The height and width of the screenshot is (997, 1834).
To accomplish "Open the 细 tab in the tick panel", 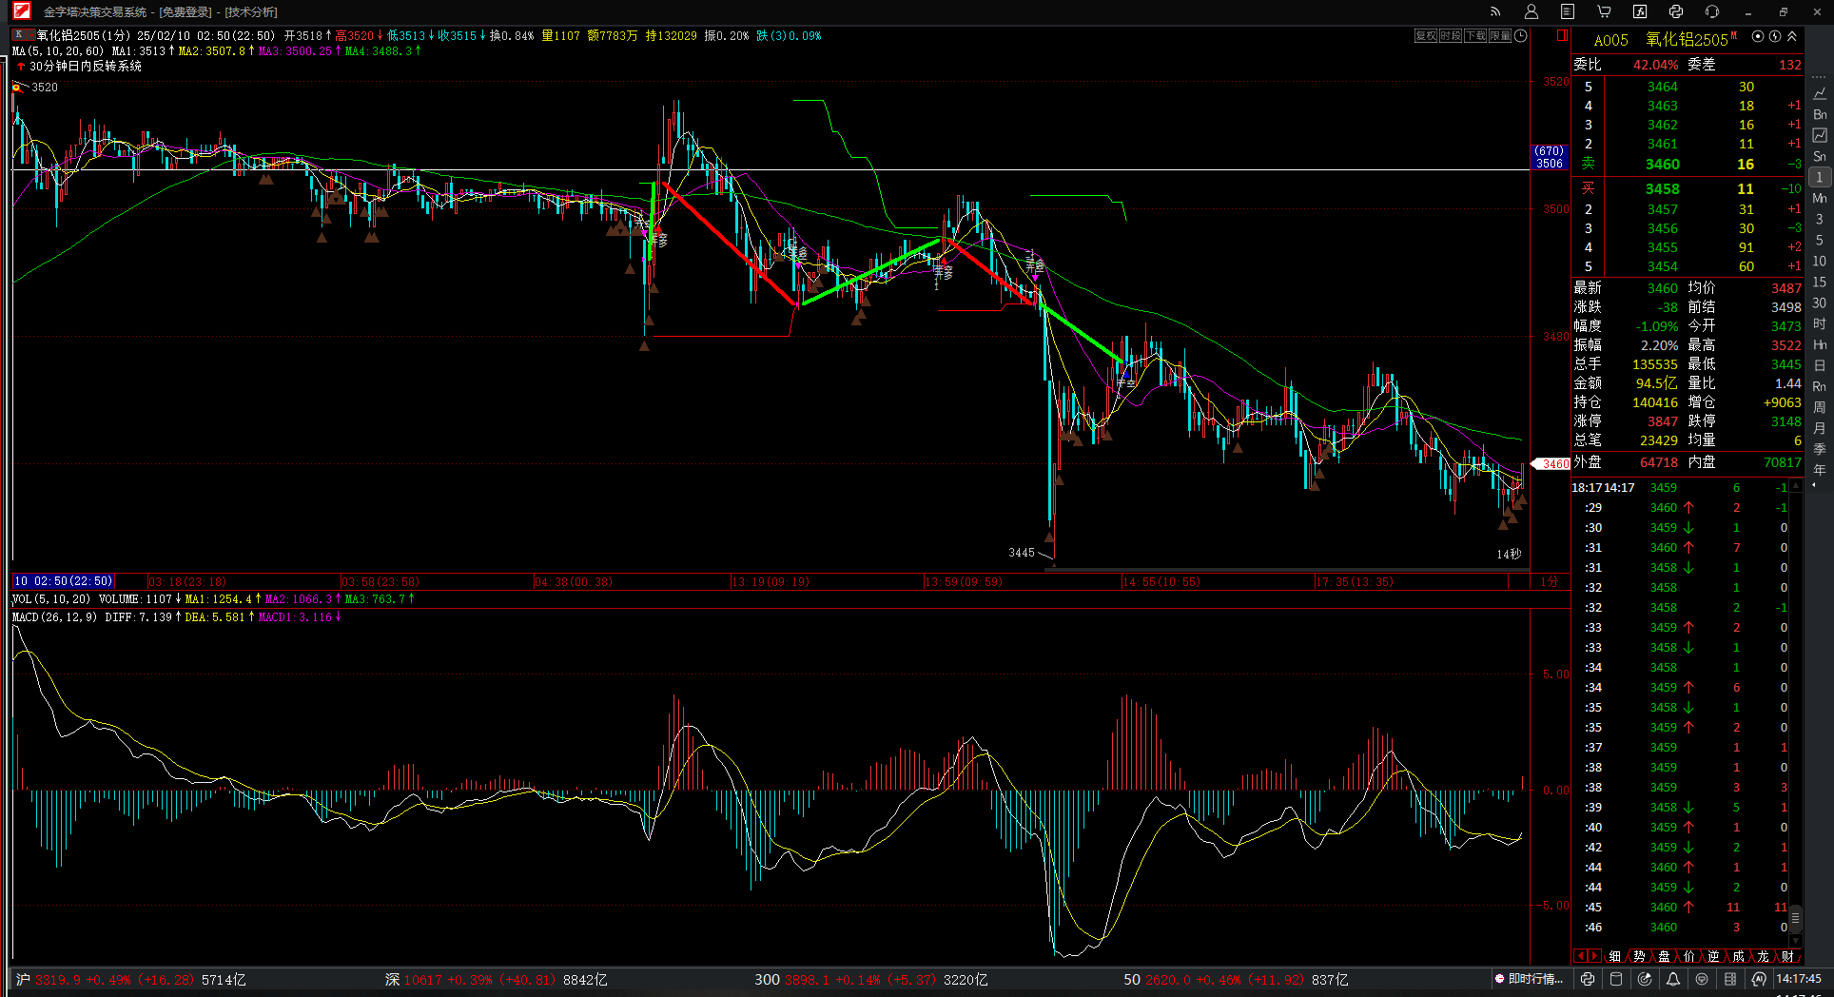I will [x=1614, y=956].
